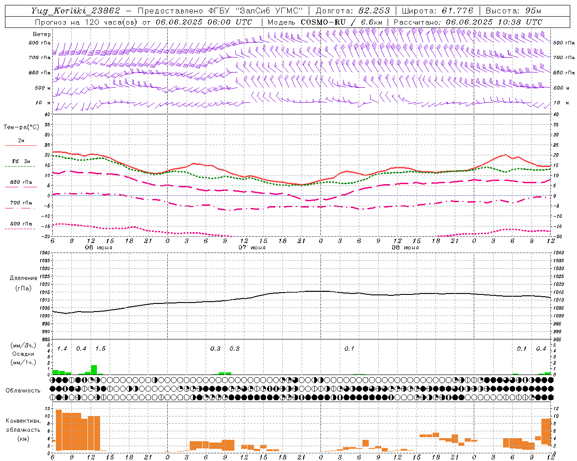Click the 985 value on left pressure axis
The height and width of the screenshot is (461, 577).
46,340
